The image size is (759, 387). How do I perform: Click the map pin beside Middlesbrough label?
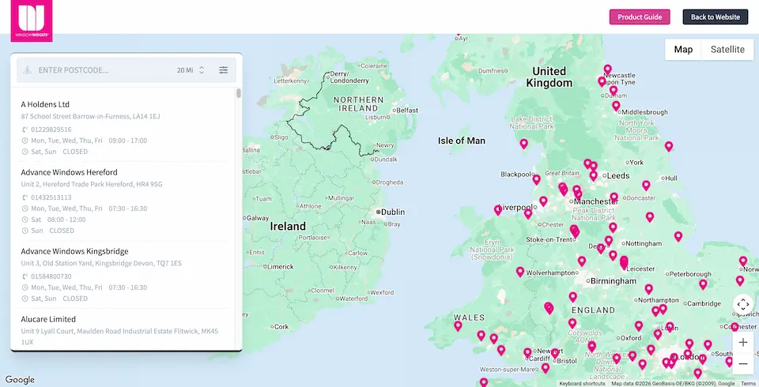[x=616, y=106]
